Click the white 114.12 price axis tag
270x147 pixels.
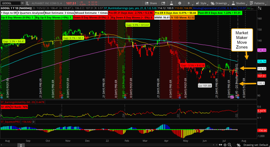click(262, 69)
